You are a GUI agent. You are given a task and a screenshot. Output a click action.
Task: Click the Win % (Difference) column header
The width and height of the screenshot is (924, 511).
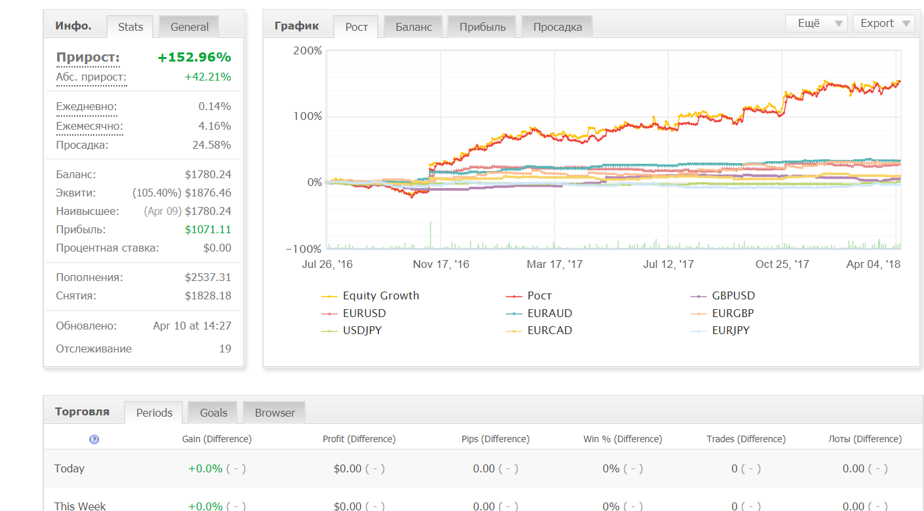(623, 439)
